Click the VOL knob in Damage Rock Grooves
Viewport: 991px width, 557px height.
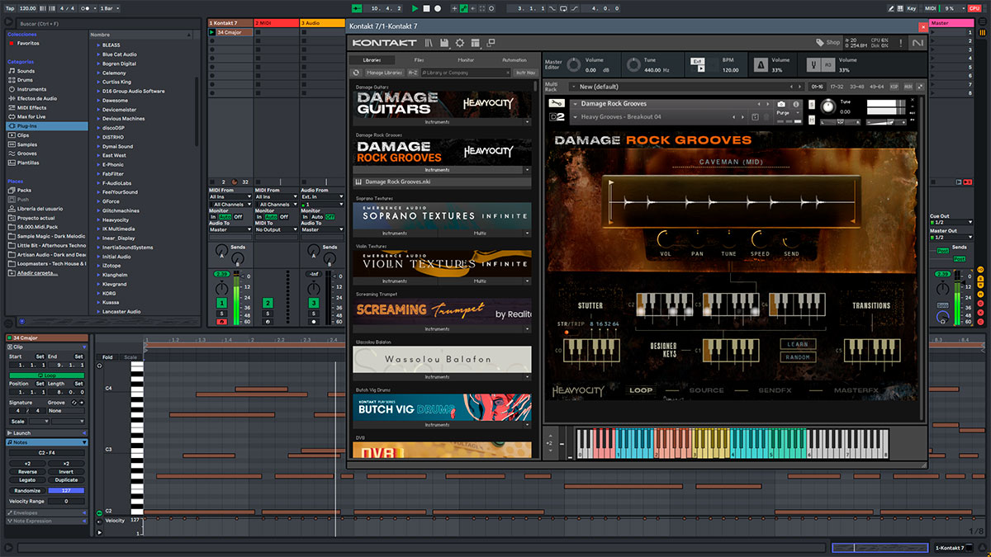tap(666, 240)
